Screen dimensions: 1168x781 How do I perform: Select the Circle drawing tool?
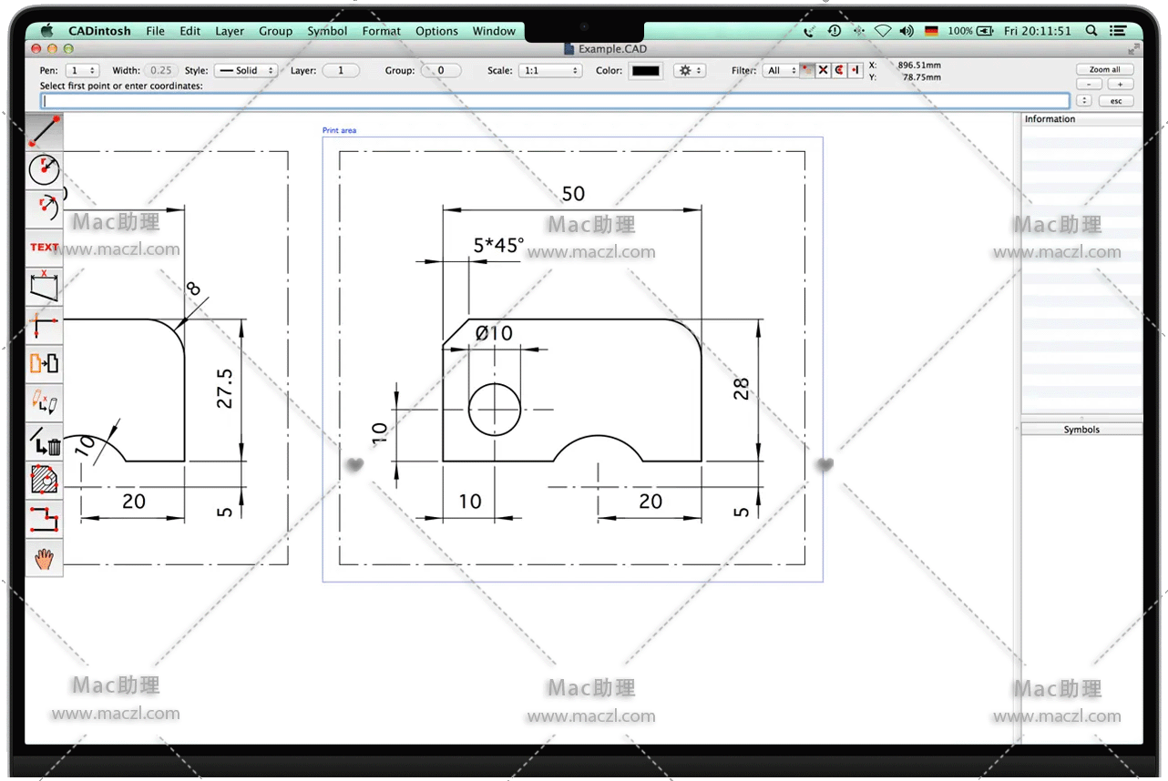[44, 169]
